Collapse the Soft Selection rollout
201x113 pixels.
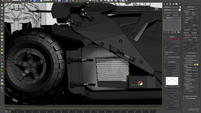pos(172,62)
